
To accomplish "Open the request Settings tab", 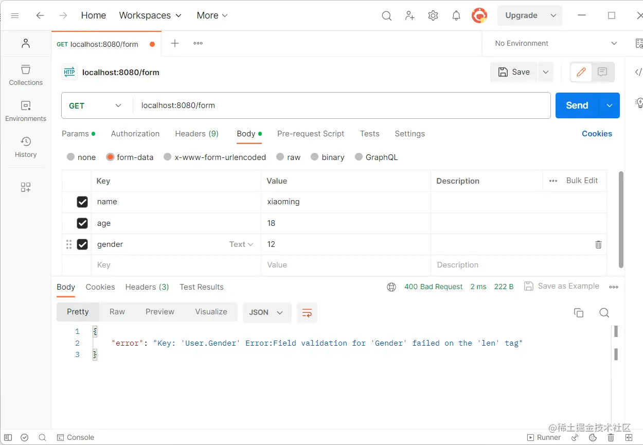I will click(410, 133).
